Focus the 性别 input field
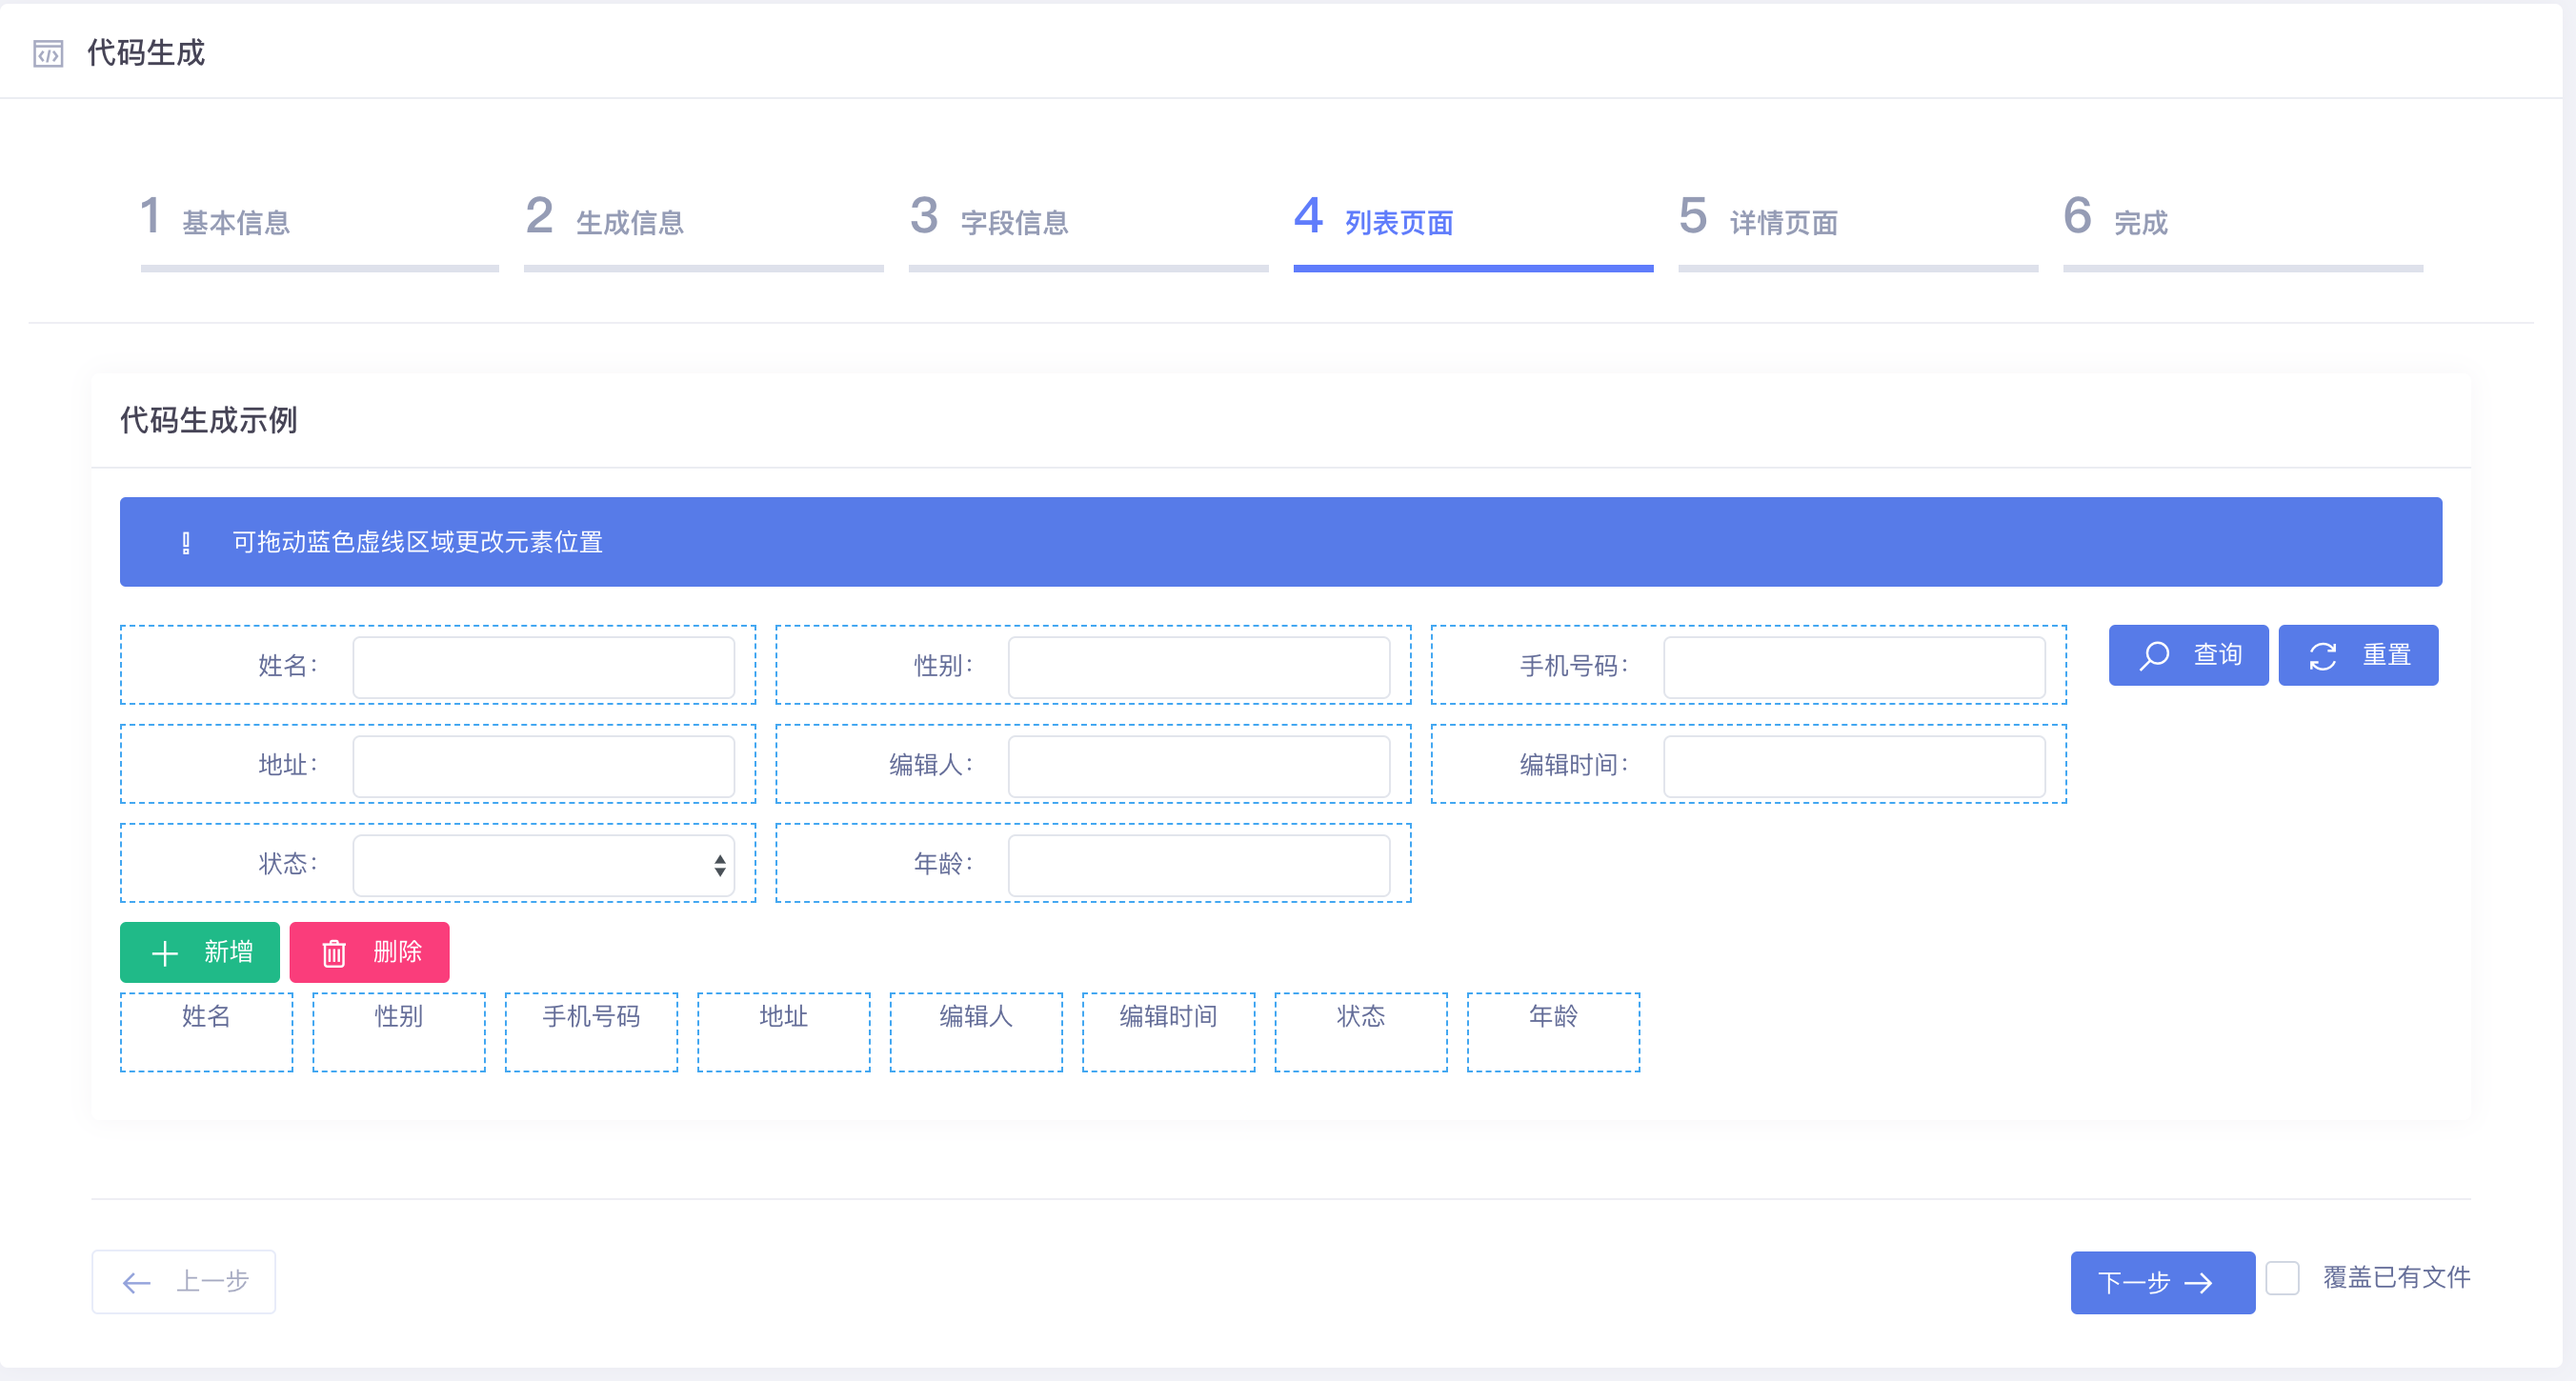Image resolution: width=2576 pixels, height=1381 pixels. (x=1199, y=667)
